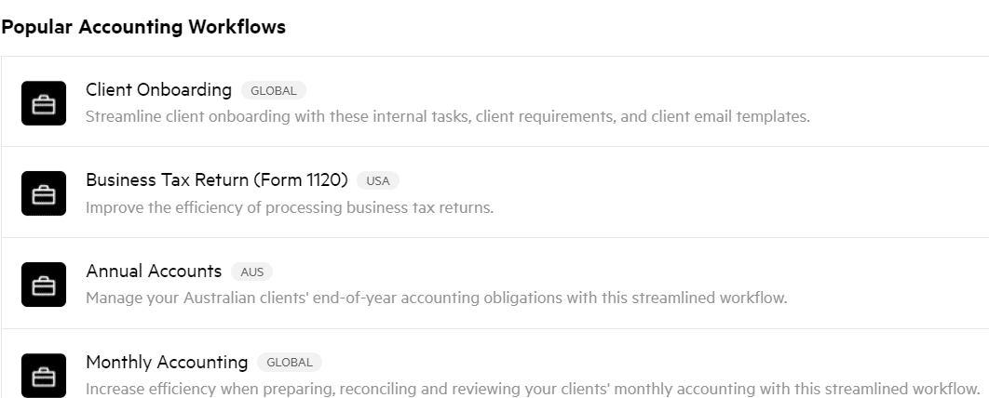Click 'Increase efficiency when preparing' description text
The height and width of the screenshot is (398, 989).
pyautogui.click(x=533, y=389)
